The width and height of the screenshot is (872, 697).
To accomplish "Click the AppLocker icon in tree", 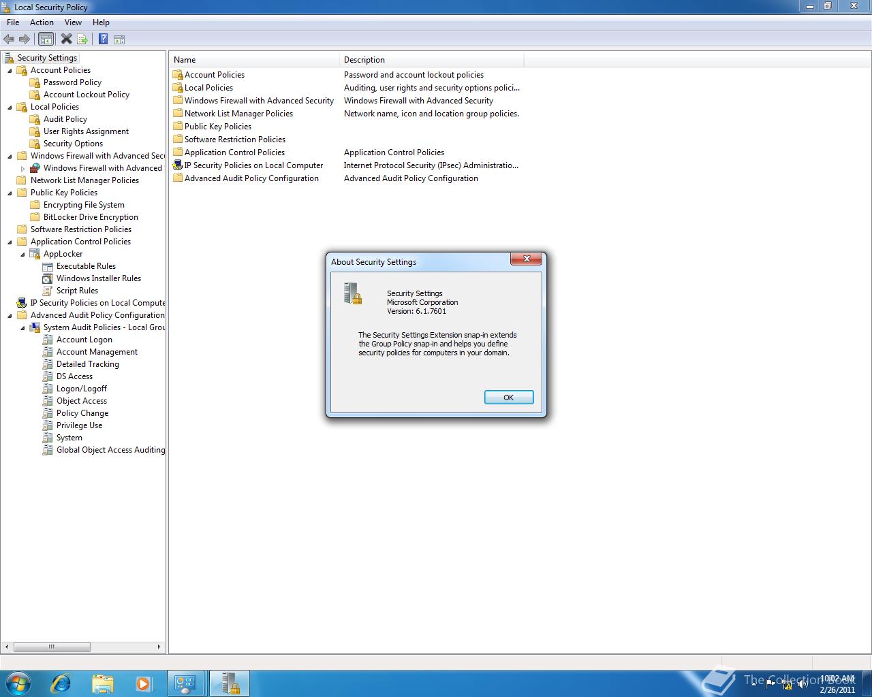I will click(x=35, y=254).
